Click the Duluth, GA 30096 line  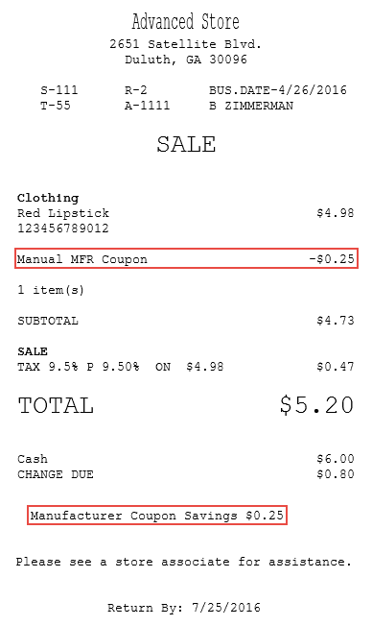(186, 60)
